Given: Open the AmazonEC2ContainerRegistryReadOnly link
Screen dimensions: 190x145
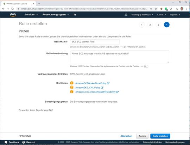Looking at the screenshot, I should click(x=95, y=92).
